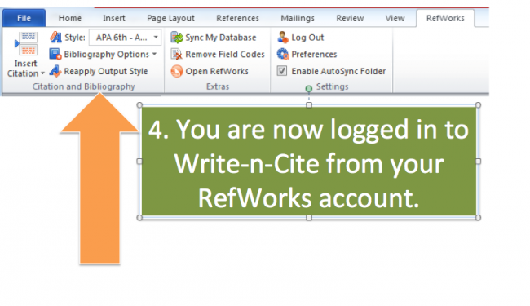Click the green text box with step 4

point(308,162)
